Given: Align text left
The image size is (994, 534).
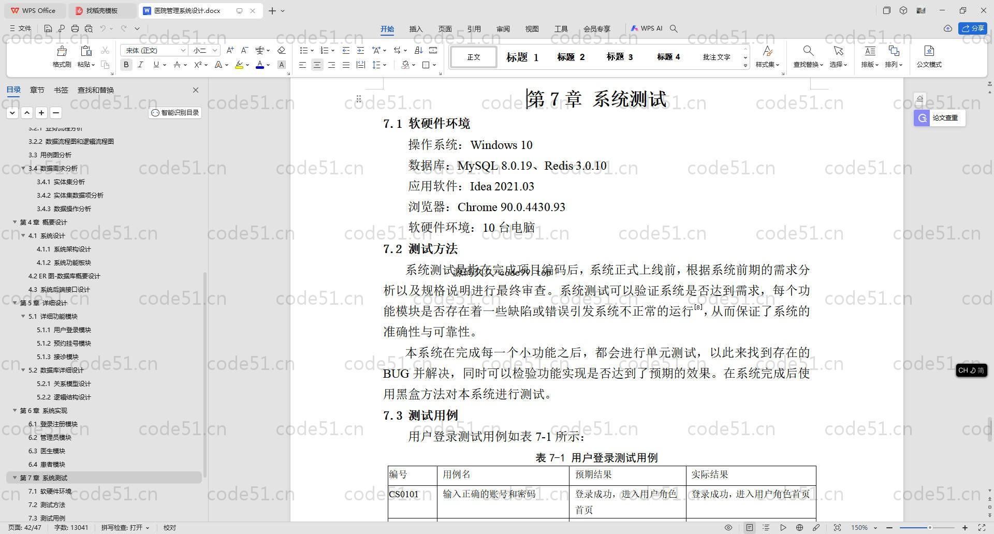Looking at the screenshot, I should pyautogui.click(x=302, y=65).
